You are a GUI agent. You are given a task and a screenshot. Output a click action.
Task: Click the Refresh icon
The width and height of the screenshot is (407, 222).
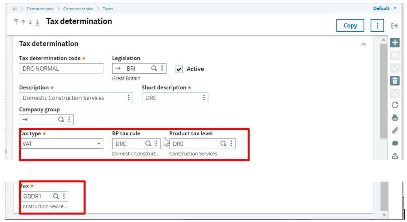[x=395, y=105]
